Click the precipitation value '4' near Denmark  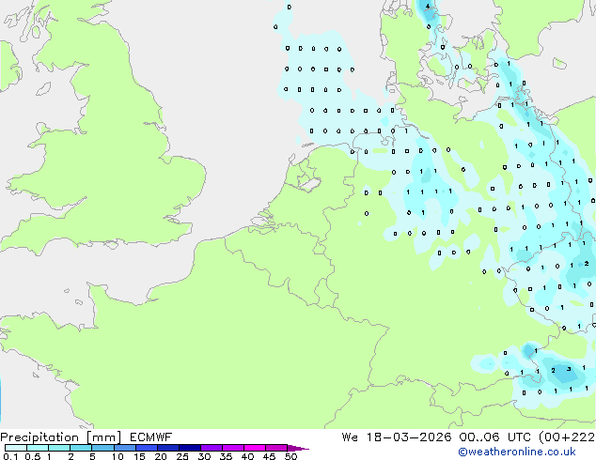[428, 7]
